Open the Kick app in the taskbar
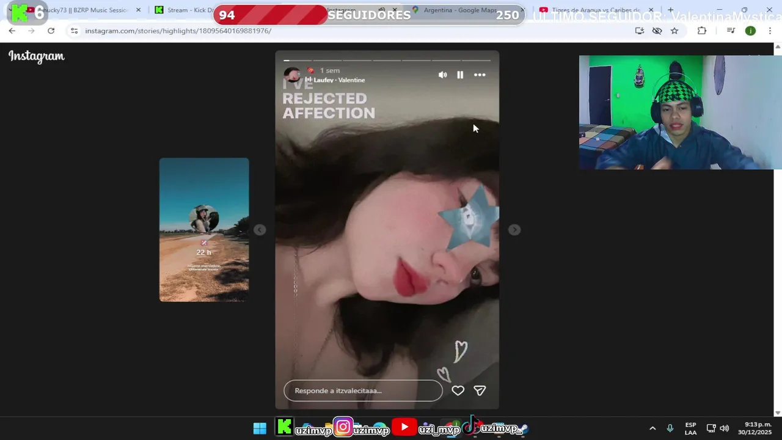Screen dimensions: 782x440 284,427
